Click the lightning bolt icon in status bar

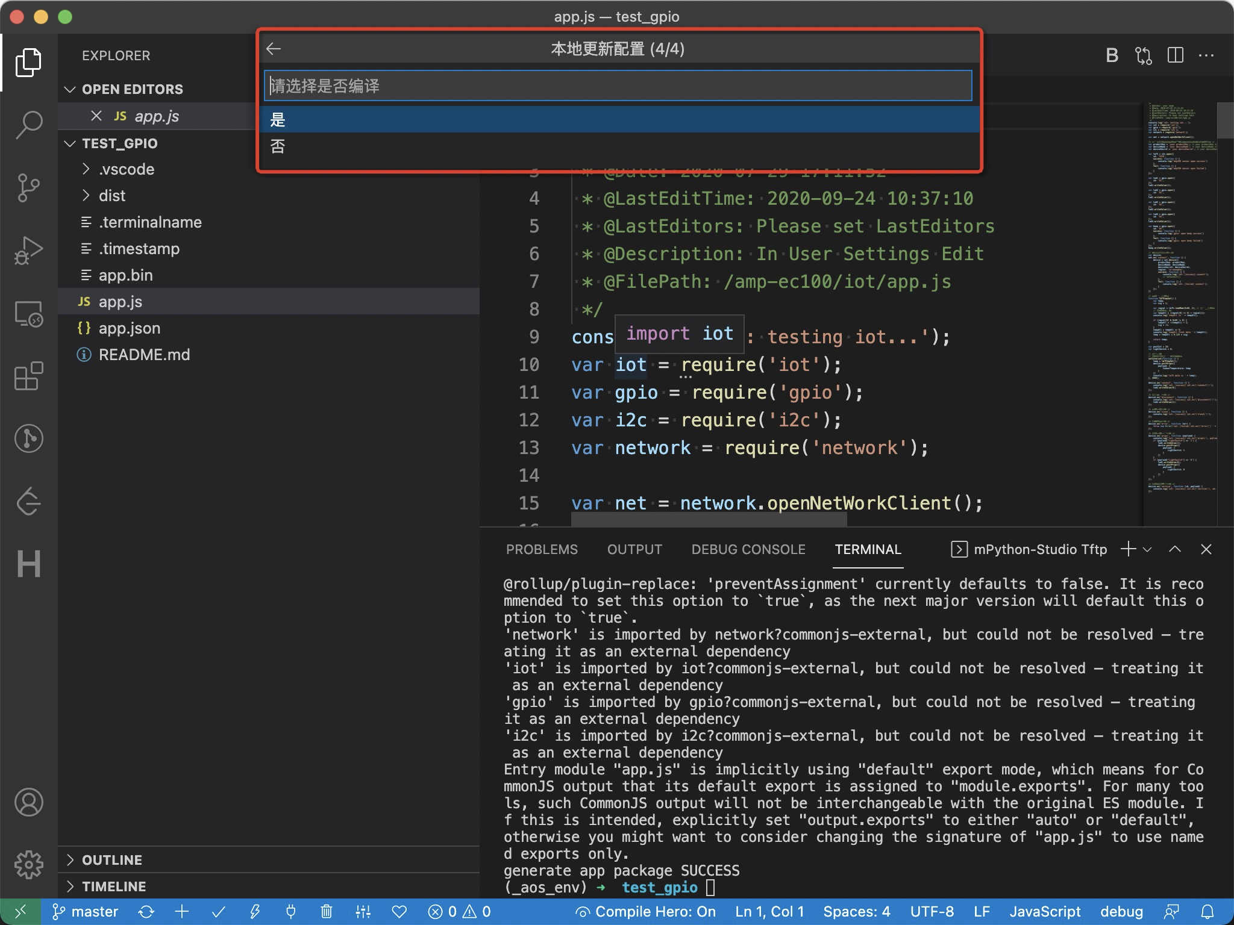click(x=255, y=912)
